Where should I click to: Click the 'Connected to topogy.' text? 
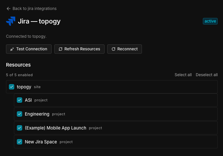coord(26,36)
